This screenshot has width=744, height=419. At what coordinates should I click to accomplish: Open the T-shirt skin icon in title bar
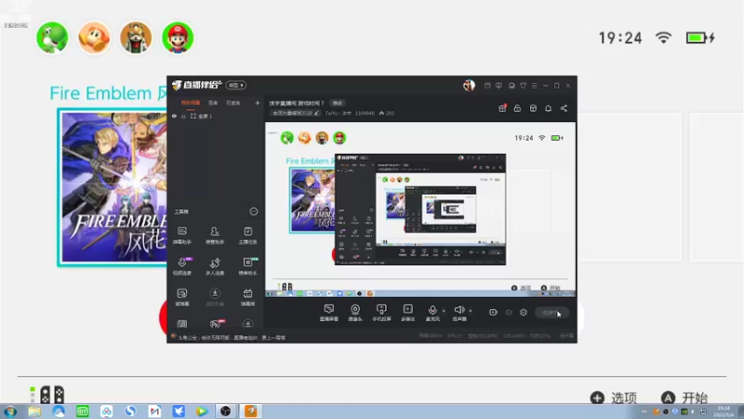(x=523, y=86)
